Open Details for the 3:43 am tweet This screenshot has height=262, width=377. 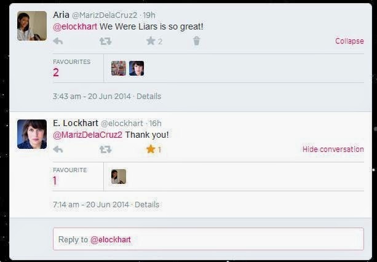[149, 97]
